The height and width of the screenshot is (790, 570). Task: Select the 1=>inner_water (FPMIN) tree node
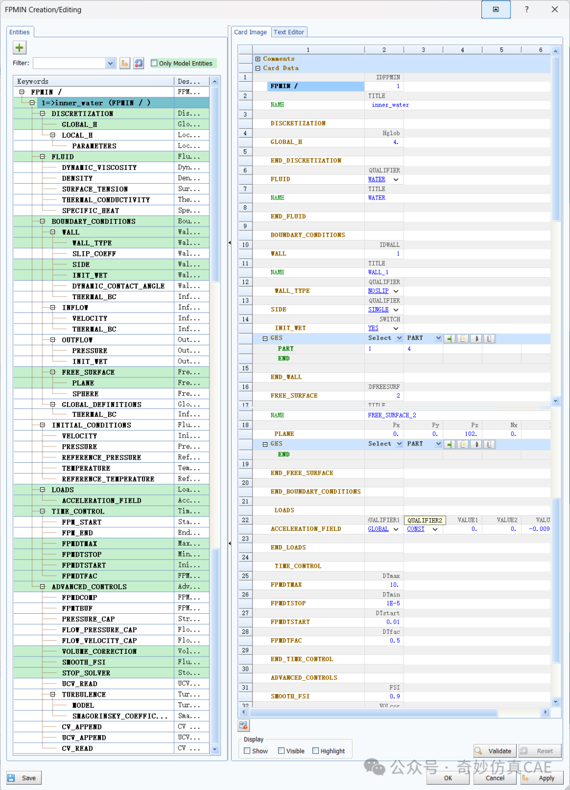click(x=96, y=103)
